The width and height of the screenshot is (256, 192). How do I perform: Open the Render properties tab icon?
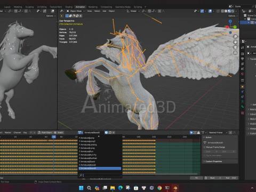coord(243,54)
